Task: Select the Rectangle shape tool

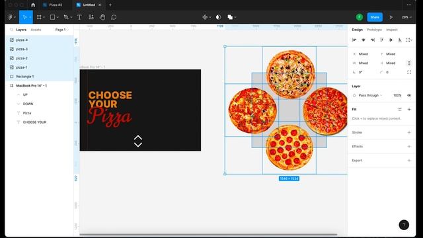Action: [53, 17]
